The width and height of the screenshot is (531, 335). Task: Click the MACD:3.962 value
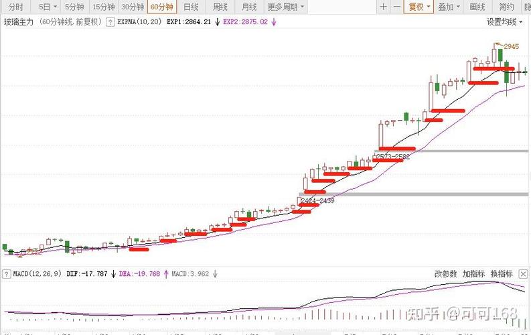click(x=190, y=273)
